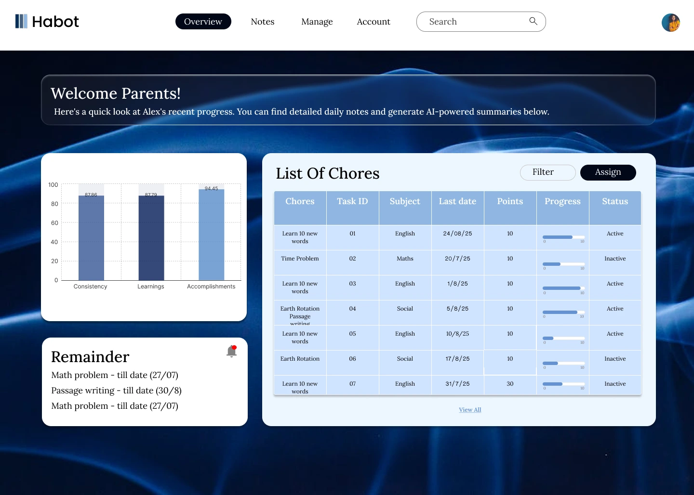Open the Account tab

click(x=374, y=22)
